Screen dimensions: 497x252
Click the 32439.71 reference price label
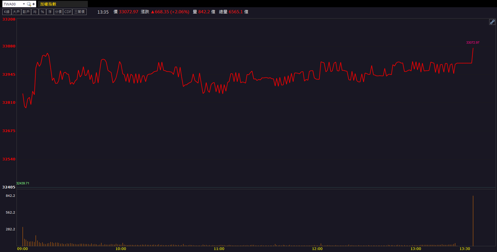coord(23,183)
